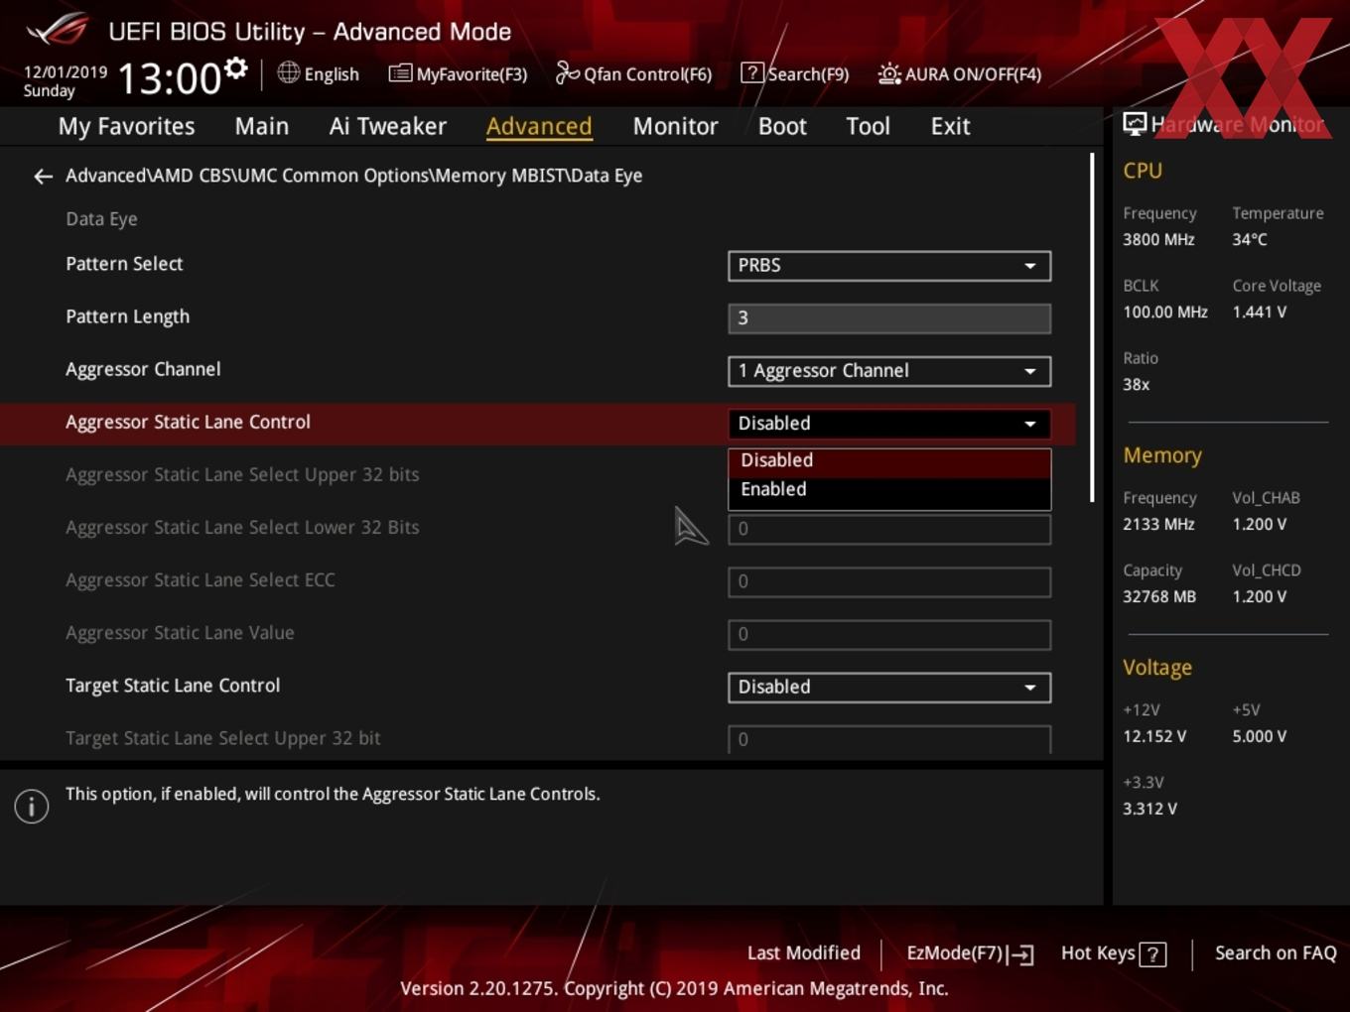1350x1012 pixels.
Task: Select the Target Static Lane Control label
Action: pyautogui.click(x=173, y=686)
